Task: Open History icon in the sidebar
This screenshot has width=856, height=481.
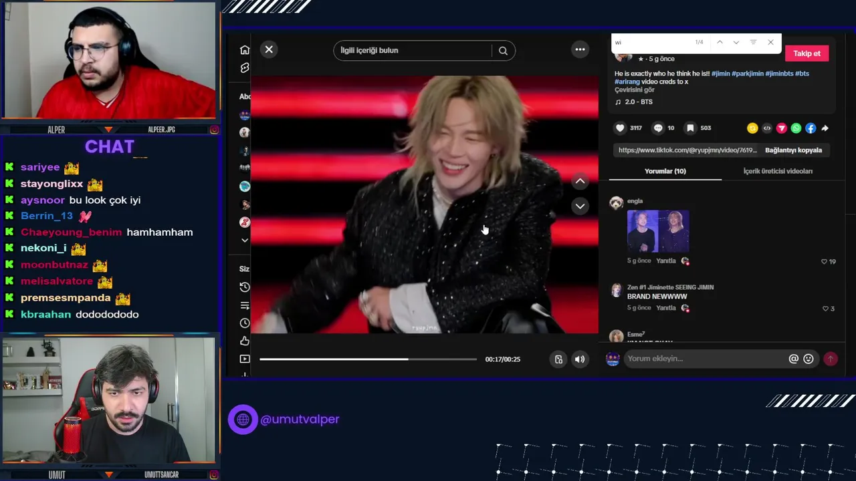Action: (245, 287)
